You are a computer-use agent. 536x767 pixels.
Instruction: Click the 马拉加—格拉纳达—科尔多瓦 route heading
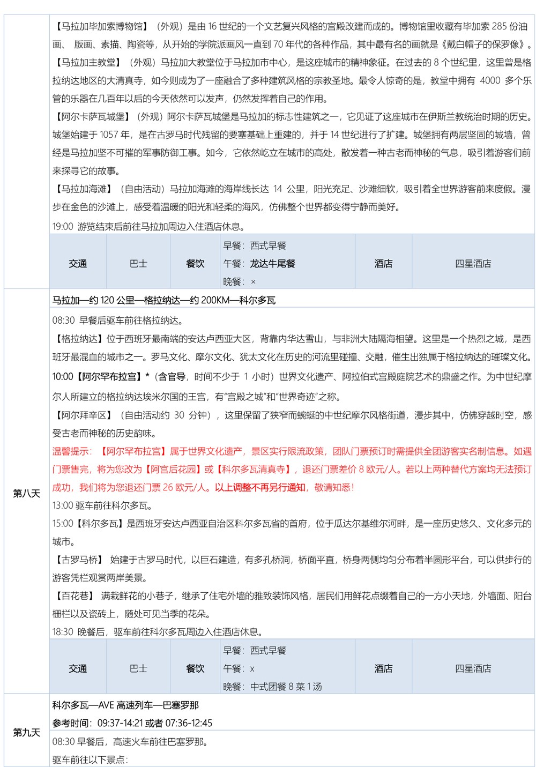tap(163, 300)
